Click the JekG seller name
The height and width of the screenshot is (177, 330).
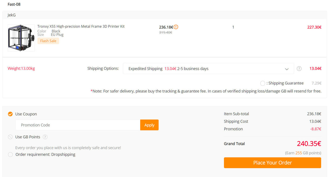(12, 15)
